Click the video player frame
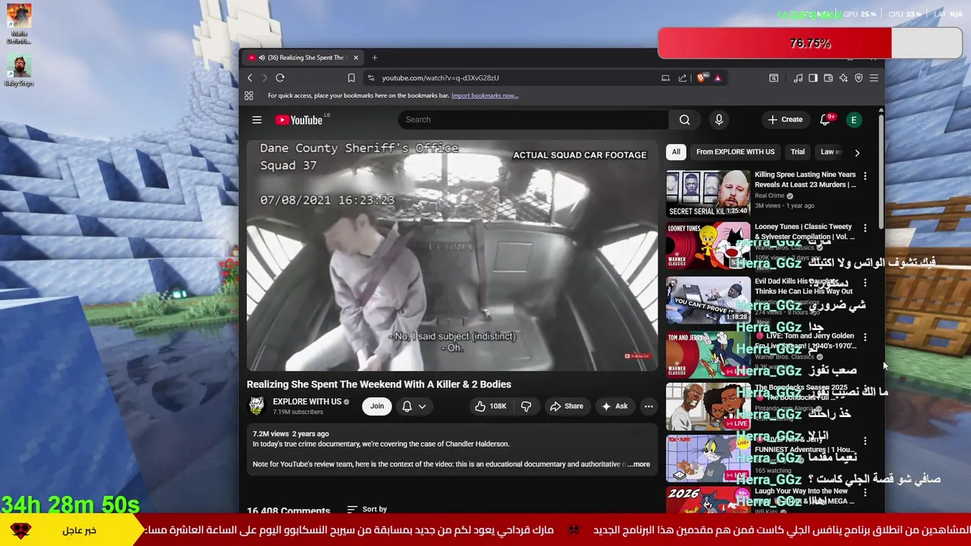971x546 pixels. pyautogui.click(x=452, y=256)
